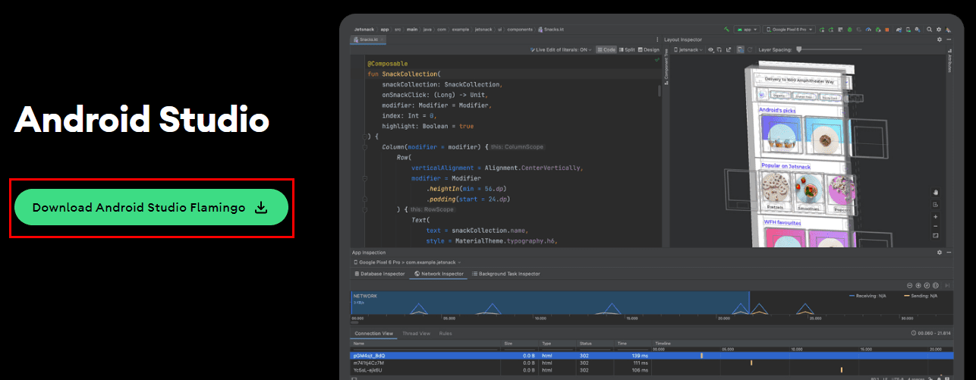Image resolution: width=976 pixels, height=380 pixels.
Task: Click the build hammer icon in toolbar
Action: [726, 30]
